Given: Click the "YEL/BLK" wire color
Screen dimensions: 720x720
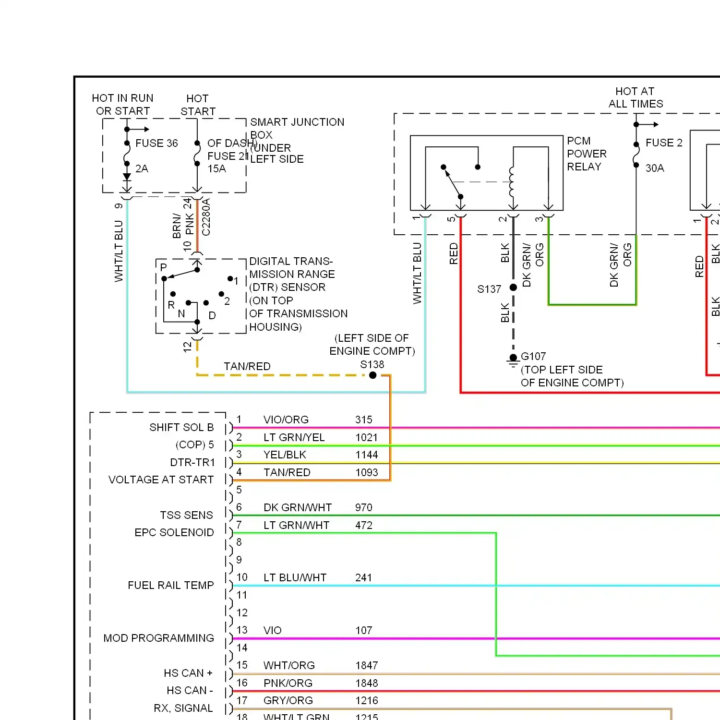Looking at the screenshot, I should 285,455.
